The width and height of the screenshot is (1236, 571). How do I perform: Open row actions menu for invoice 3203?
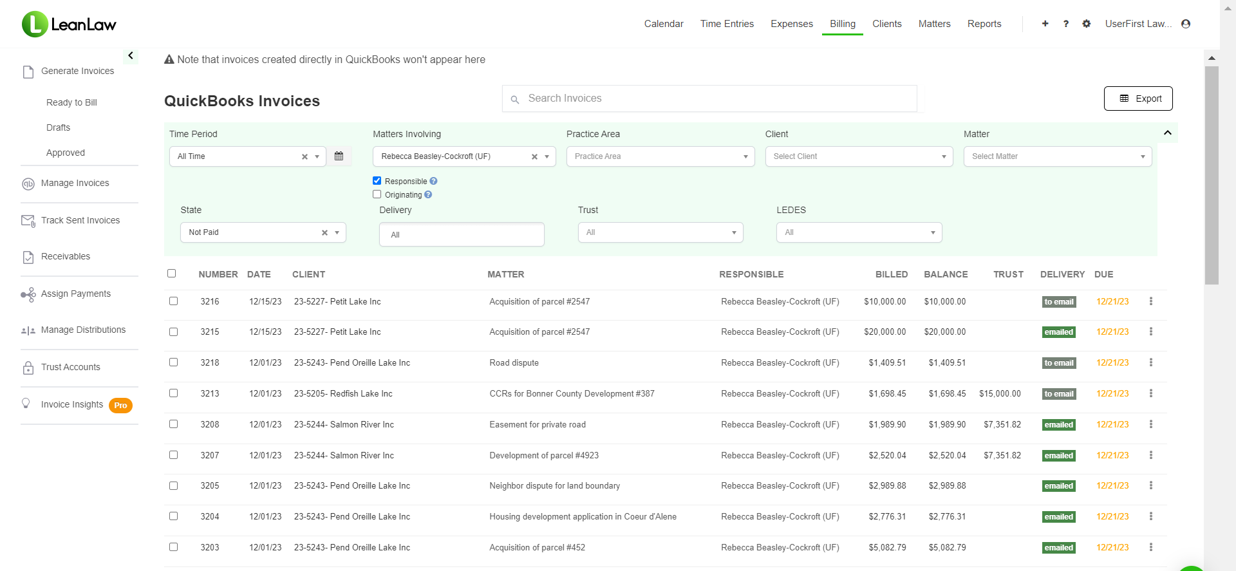click(1151, 547)
